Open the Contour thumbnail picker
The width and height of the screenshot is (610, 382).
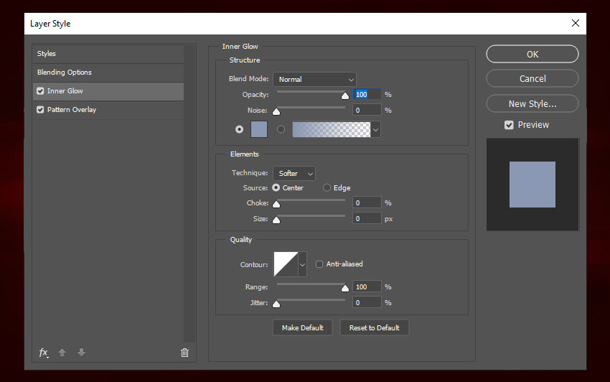285,264
